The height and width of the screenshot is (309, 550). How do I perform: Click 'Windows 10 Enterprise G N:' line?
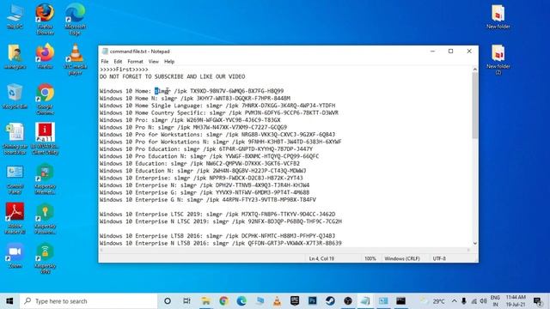(x=208, y=200)
